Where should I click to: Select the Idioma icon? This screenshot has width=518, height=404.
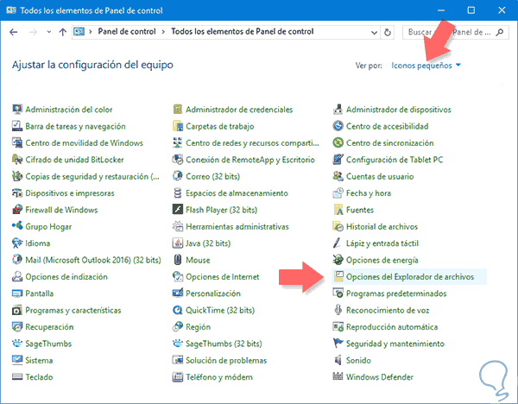click(17, 243)
